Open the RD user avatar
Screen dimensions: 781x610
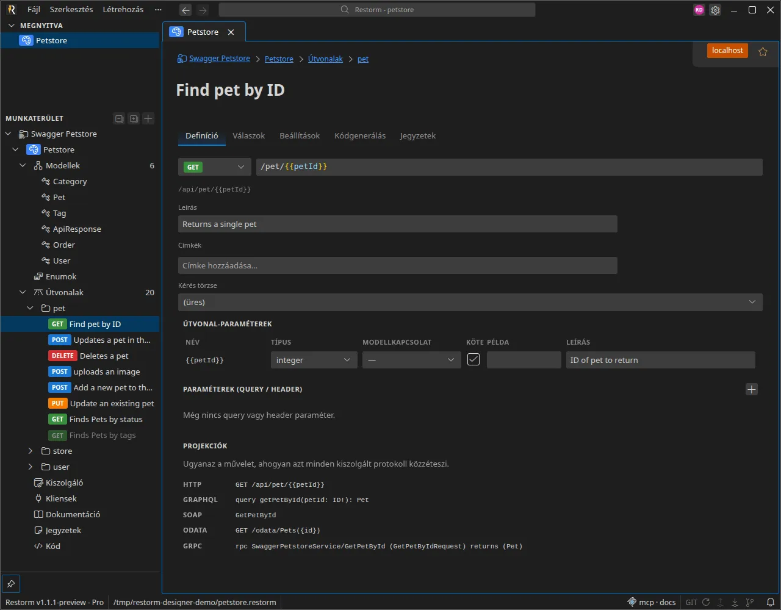point(699,10)
